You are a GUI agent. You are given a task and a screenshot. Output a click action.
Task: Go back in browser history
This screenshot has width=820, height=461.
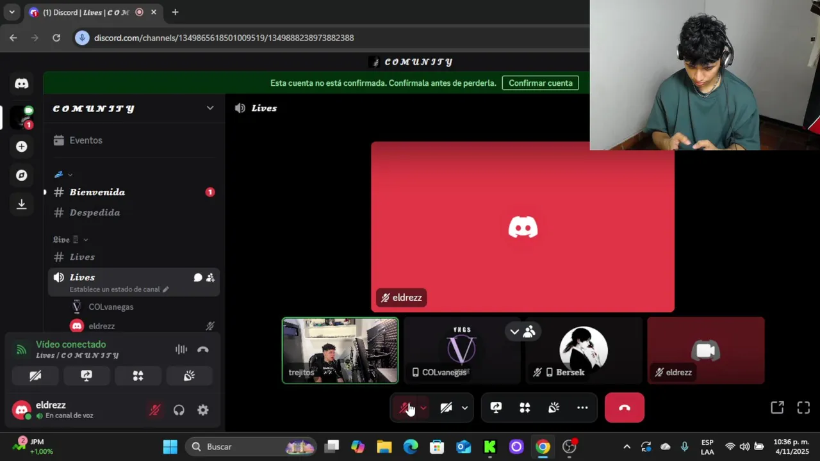point(13,38)
